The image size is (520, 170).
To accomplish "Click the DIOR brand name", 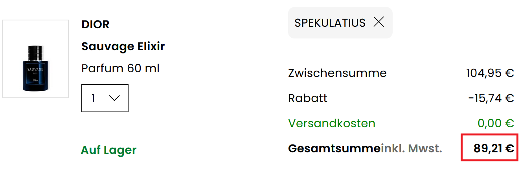I will 95,24.
